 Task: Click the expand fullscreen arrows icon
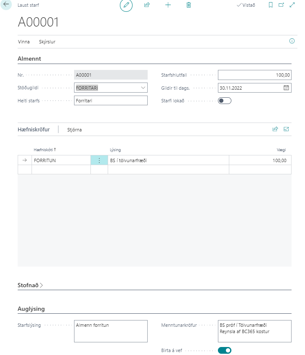tap(292, 5)
